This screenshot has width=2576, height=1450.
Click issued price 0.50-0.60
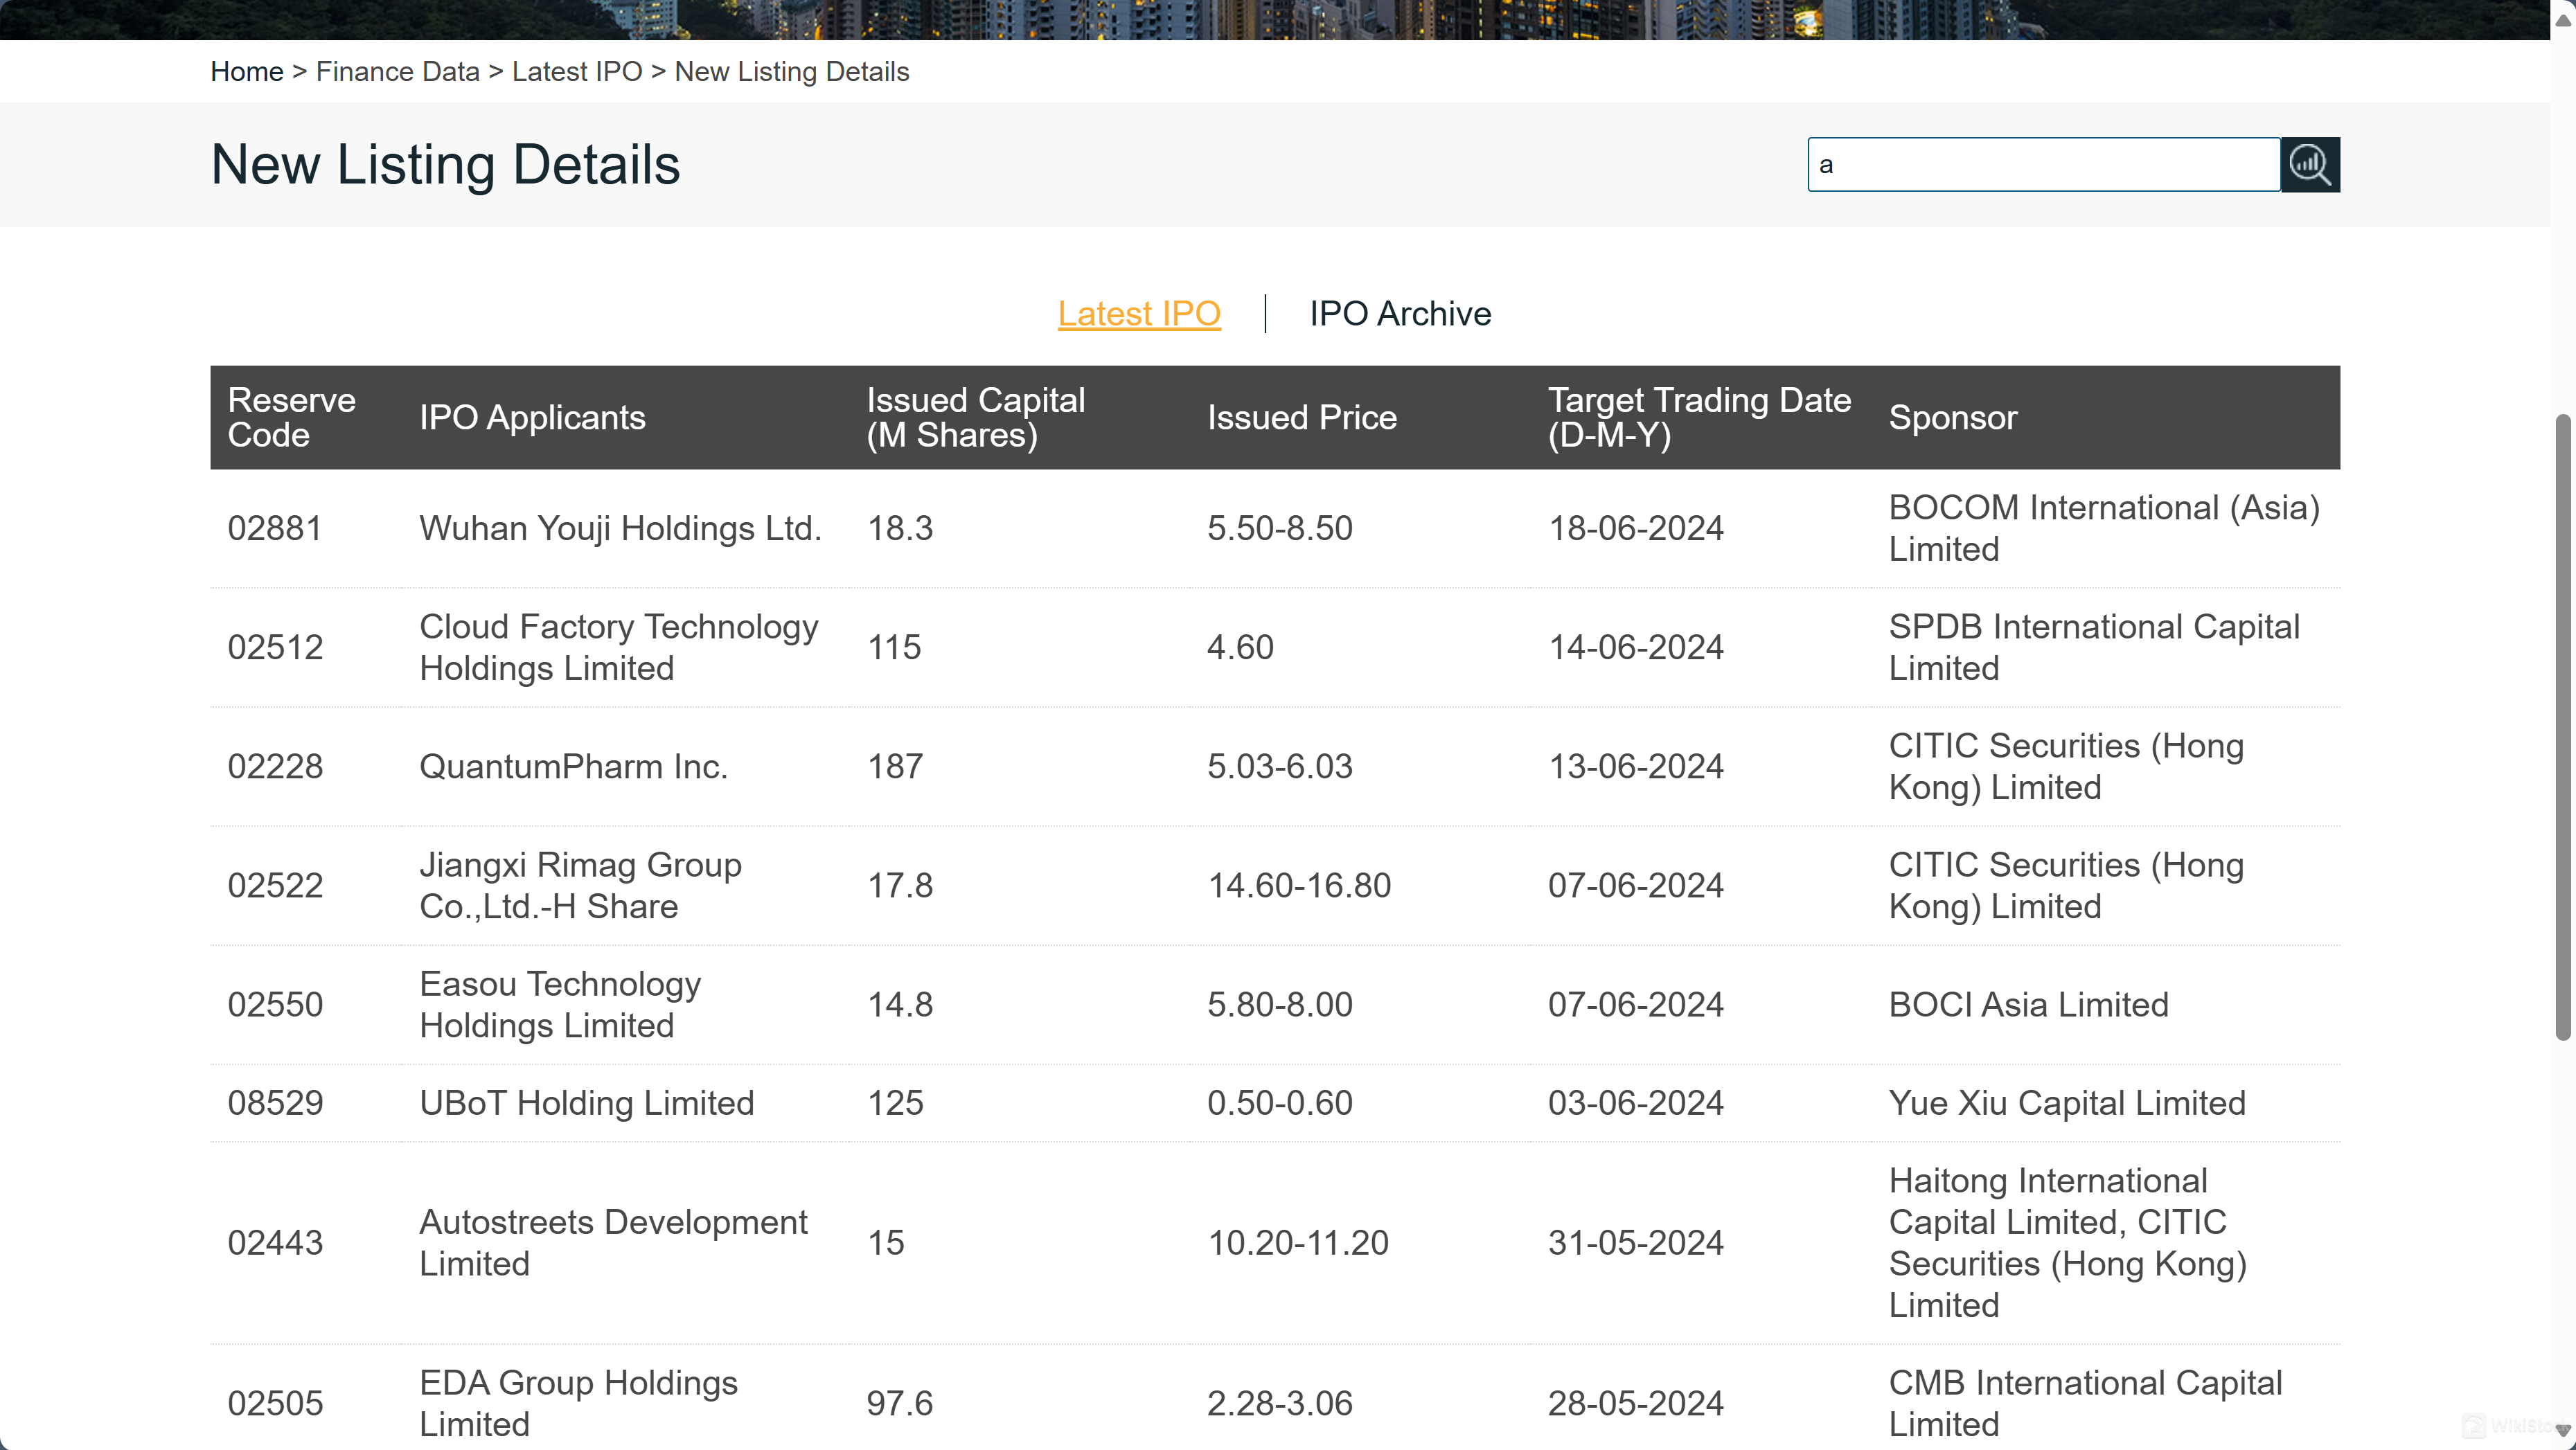tap(1280, 1103)
